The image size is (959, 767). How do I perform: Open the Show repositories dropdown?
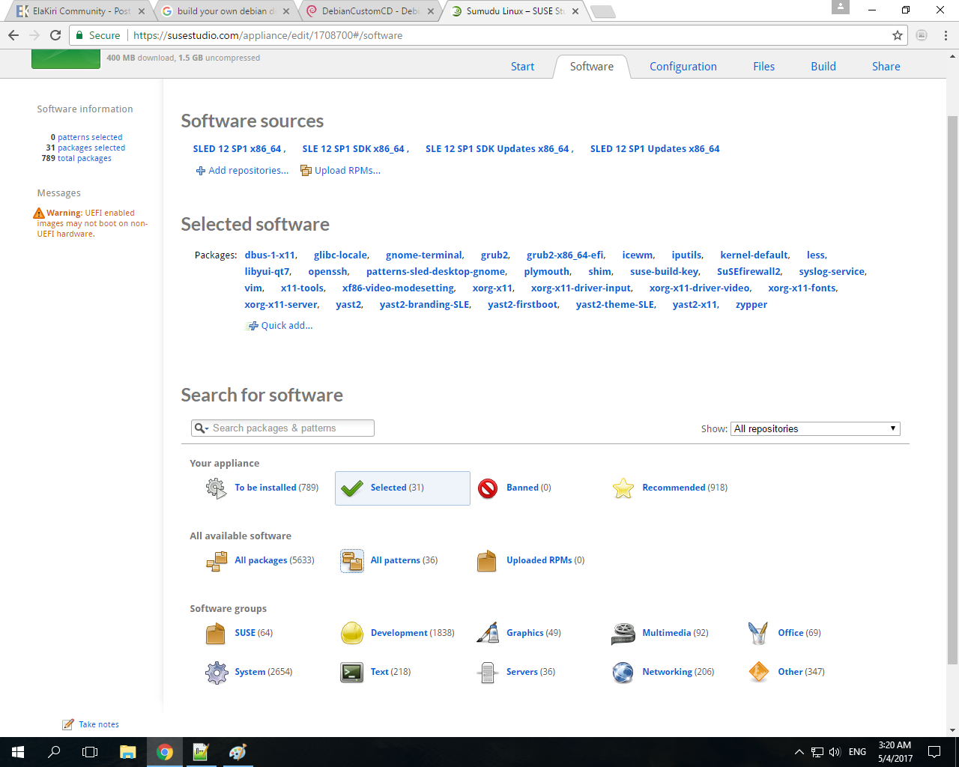click(815, 428)
